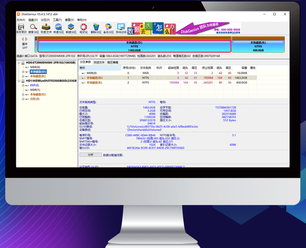Collapse the HD0:ST2000DM008 disk node
The image size is (306, 248).
point(19,63)
